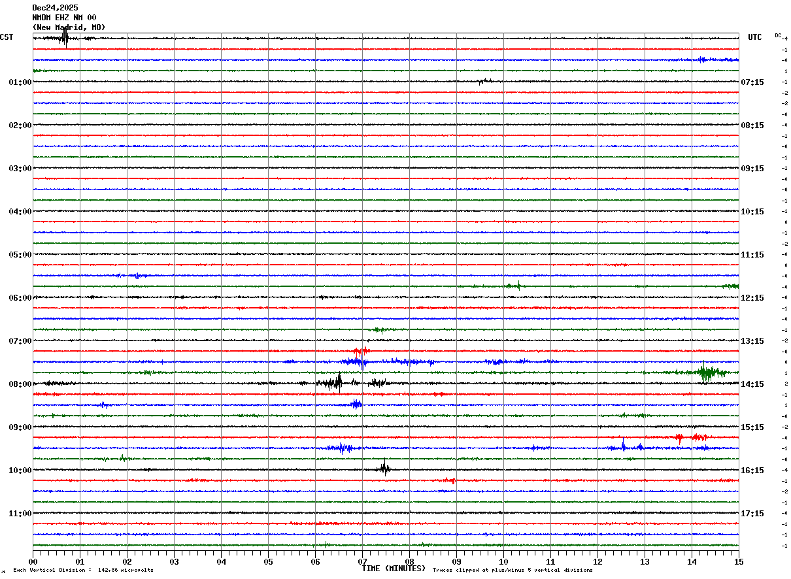Click the 17:15 UTC time label
791x579 pixels.
pyautogui.click(x=752, y=514)
